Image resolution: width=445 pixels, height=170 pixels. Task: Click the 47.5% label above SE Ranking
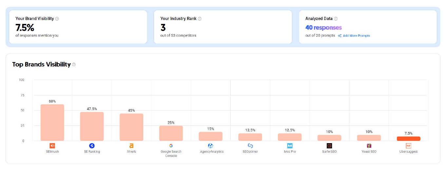tap(92, 109)
